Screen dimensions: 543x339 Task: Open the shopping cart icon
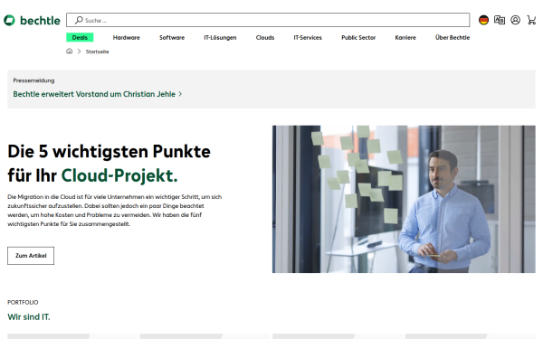click(531, 20)
